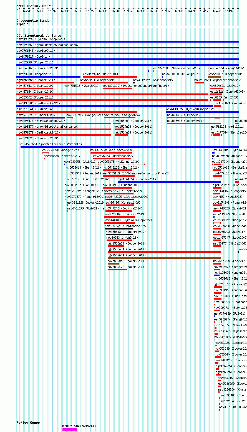Select nsv3221823 (Chaisson2019) variant label
247x432 pixels.
click(37, 138)
